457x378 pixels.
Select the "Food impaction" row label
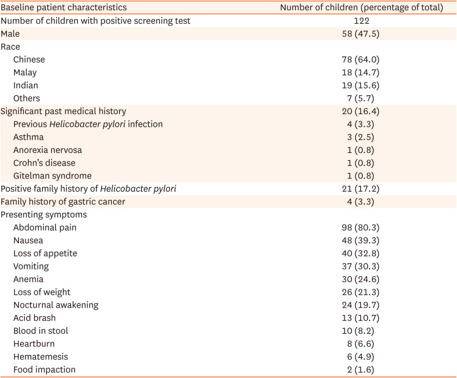click(44, 370)
